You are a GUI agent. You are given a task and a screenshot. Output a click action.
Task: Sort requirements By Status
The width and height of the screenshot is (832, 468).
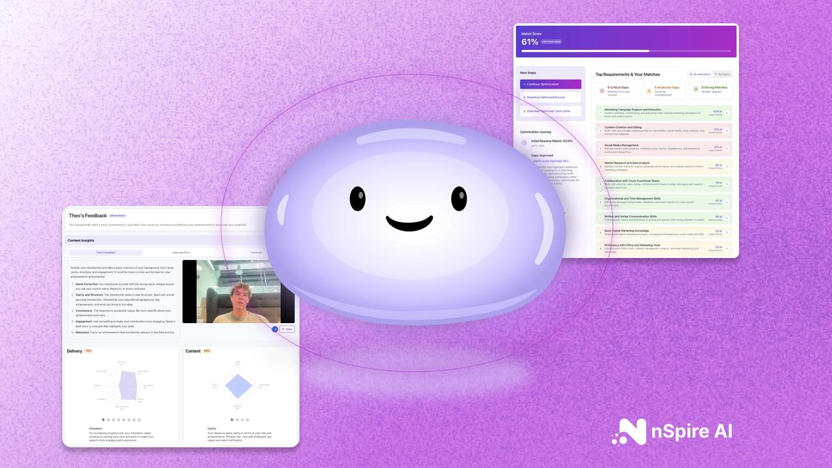[722, 74]
